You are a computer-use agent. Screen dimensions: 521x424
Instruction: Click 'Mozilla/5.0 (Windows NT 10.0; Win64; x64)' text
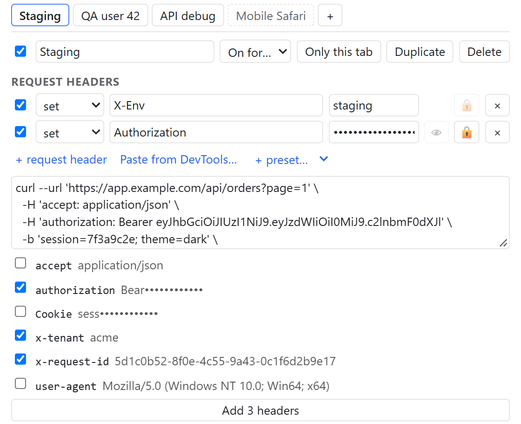[216, 386]
